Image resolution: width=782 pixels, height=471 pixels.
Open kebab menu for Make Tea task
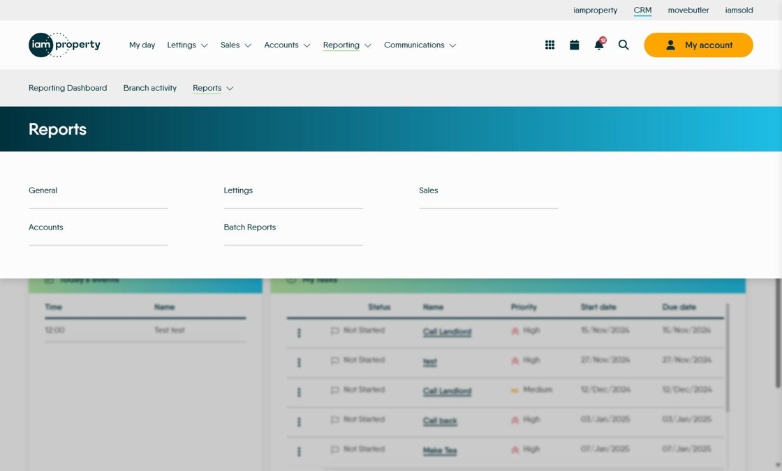tap(300, 451)
